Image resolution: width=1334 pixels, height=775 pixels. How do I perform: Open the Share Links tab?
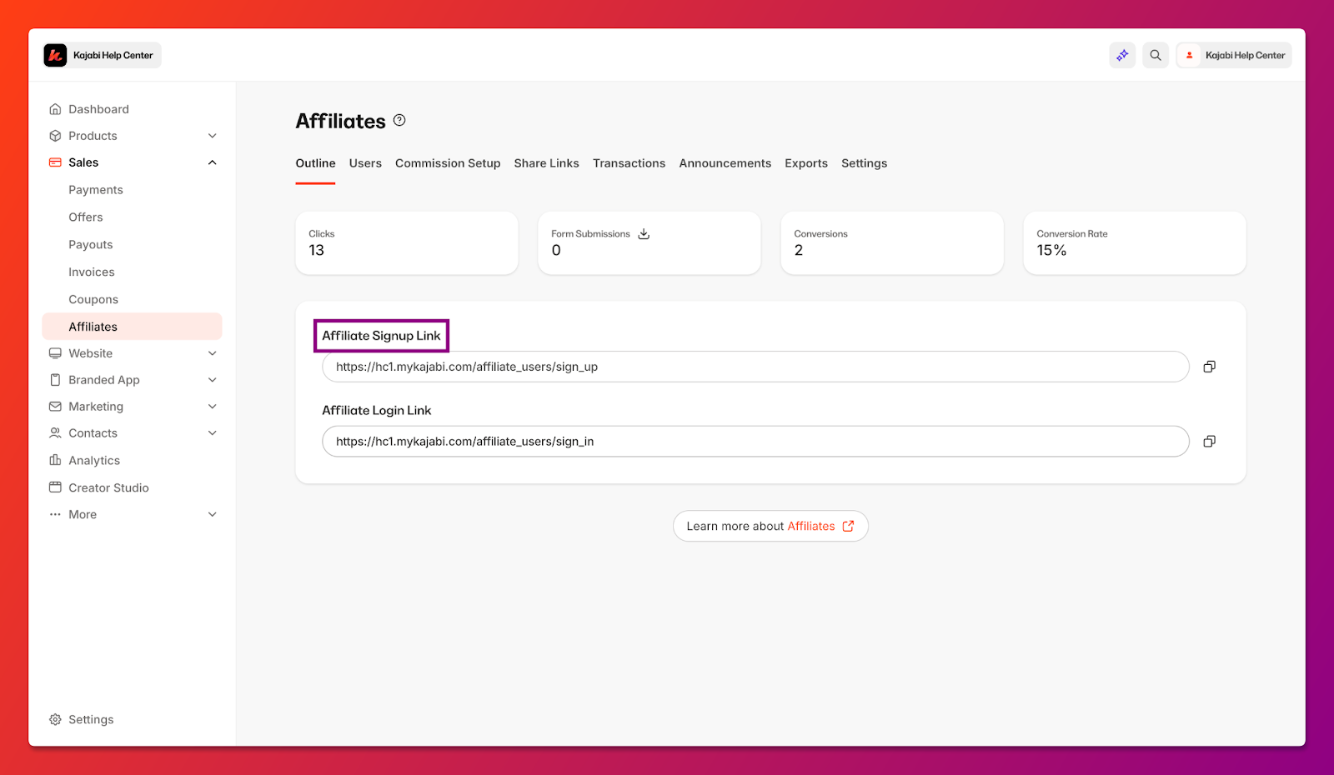pyautogui.click(x=546, y=163)
